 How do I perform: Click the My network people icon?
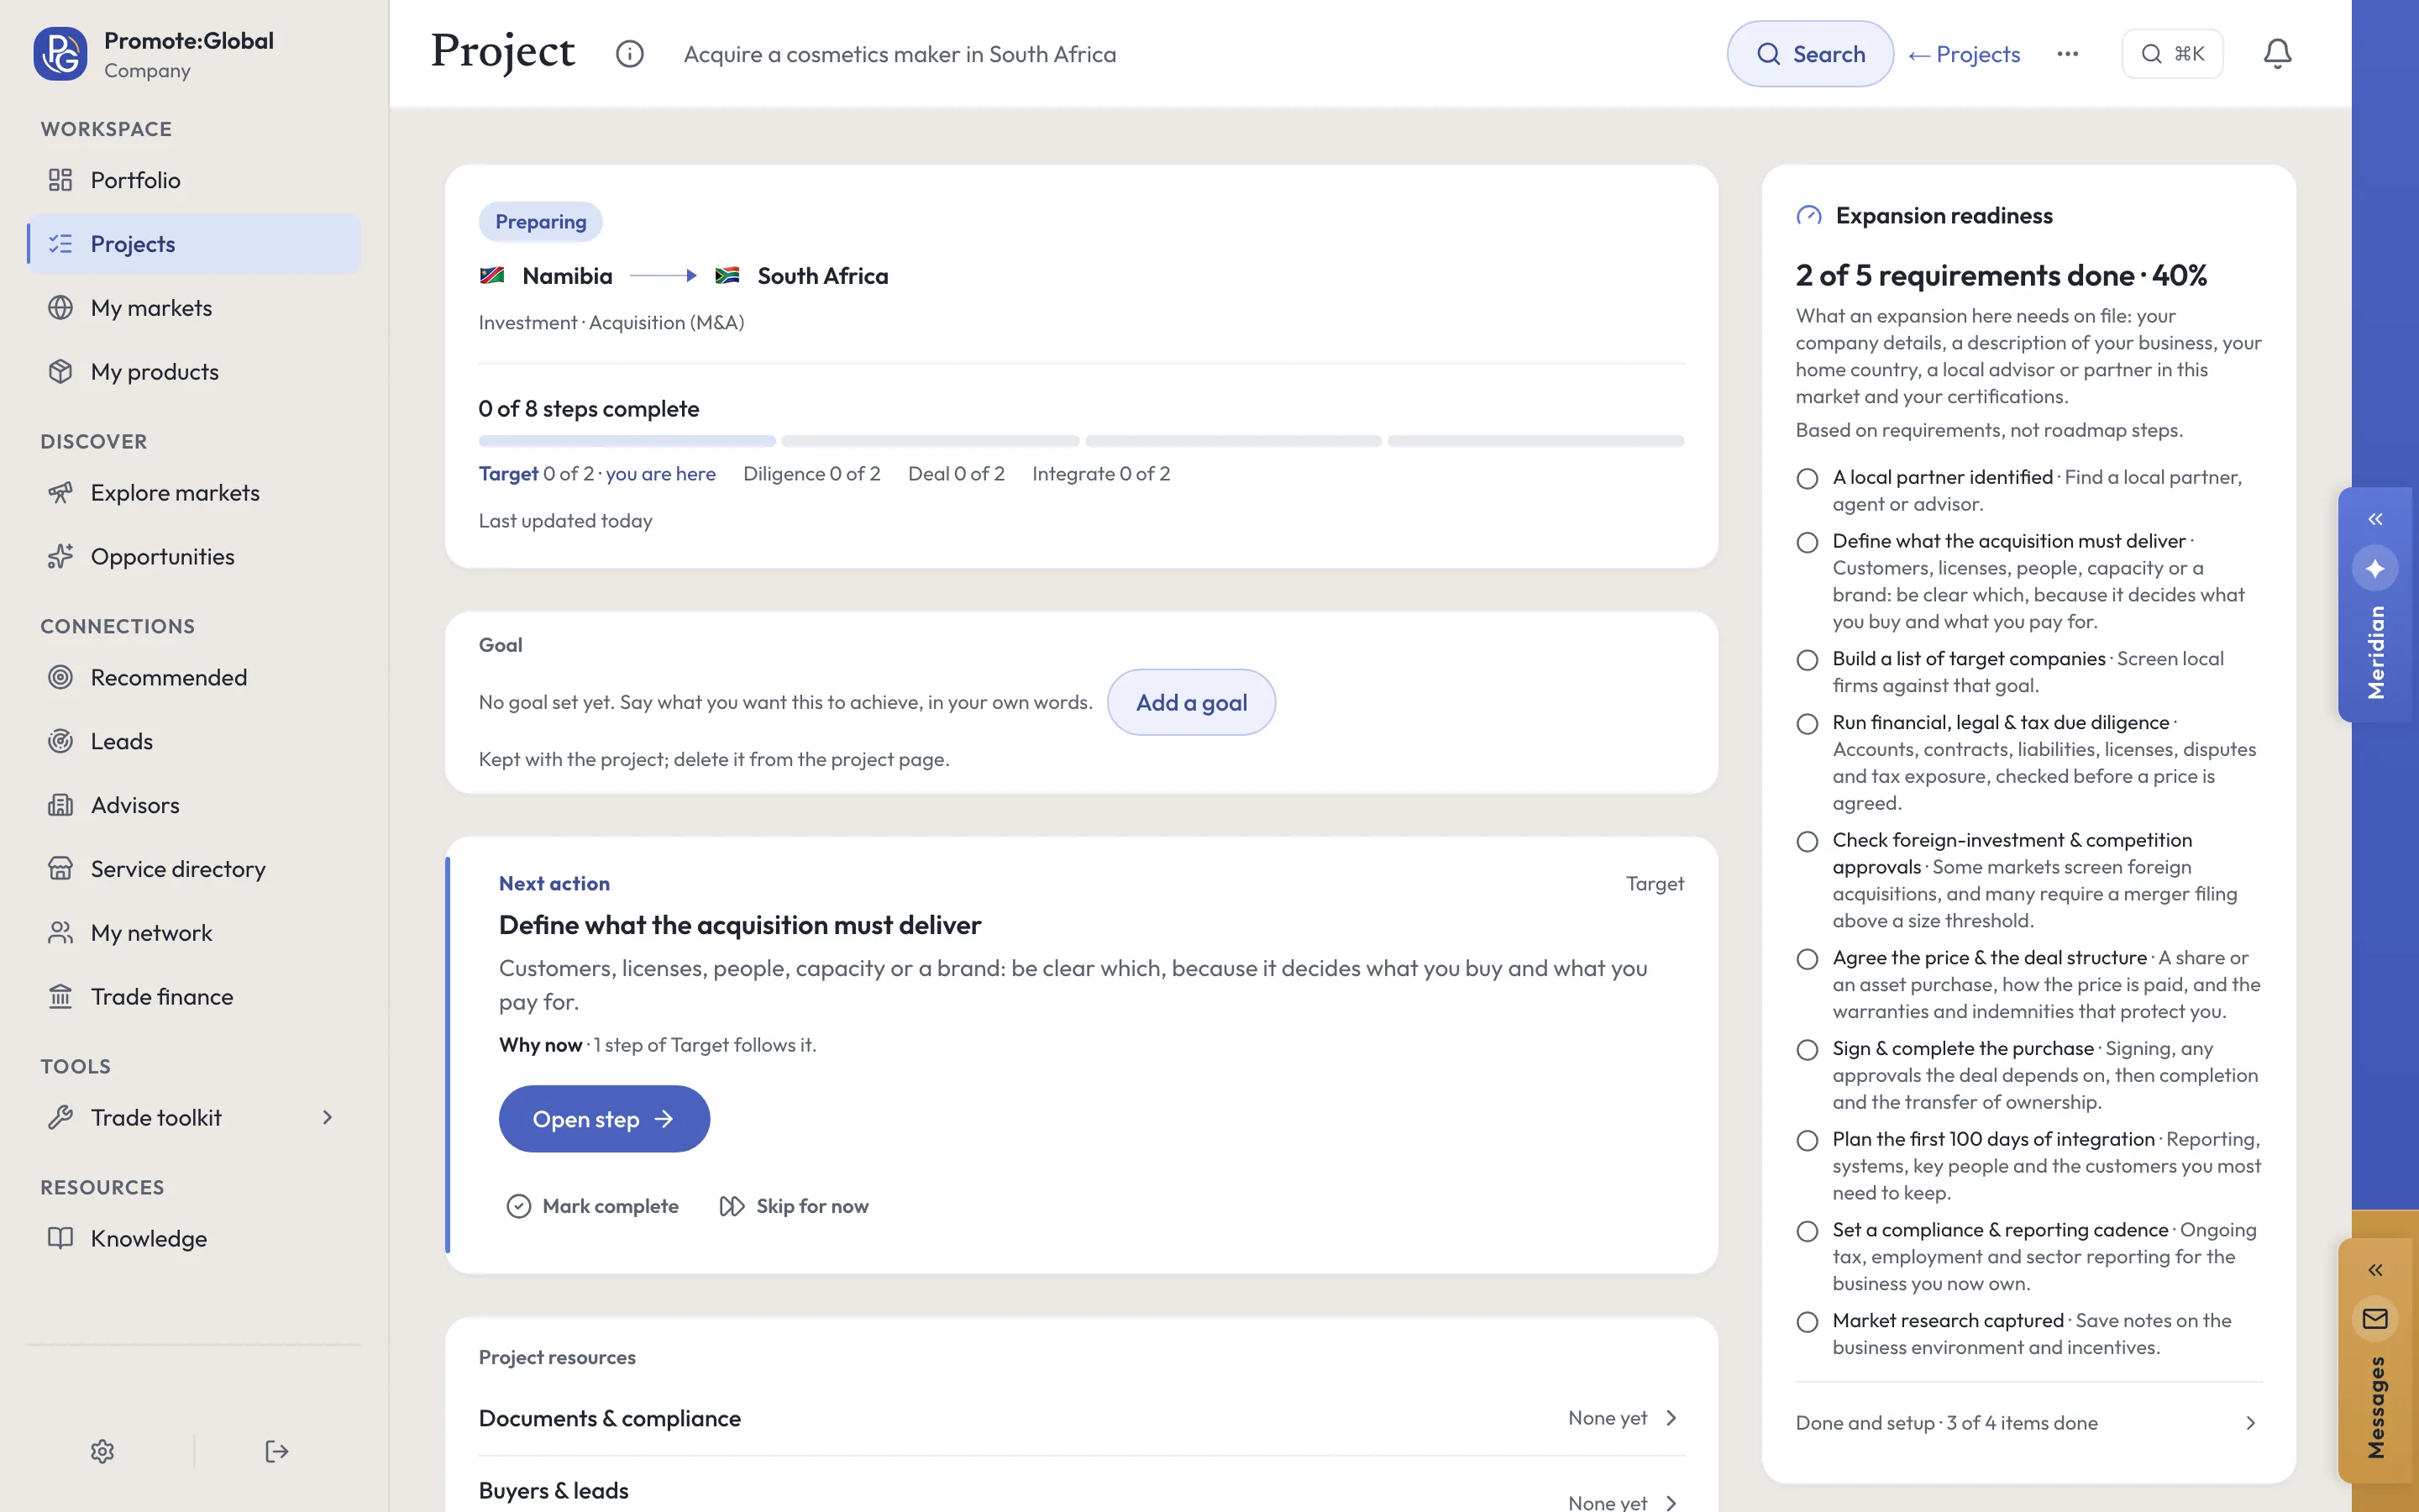point(61,933)
